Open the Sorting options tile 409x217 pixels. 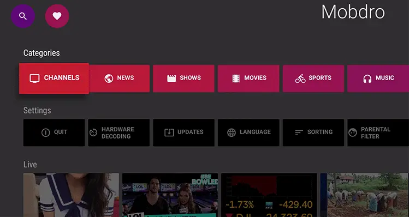point(313,132)
